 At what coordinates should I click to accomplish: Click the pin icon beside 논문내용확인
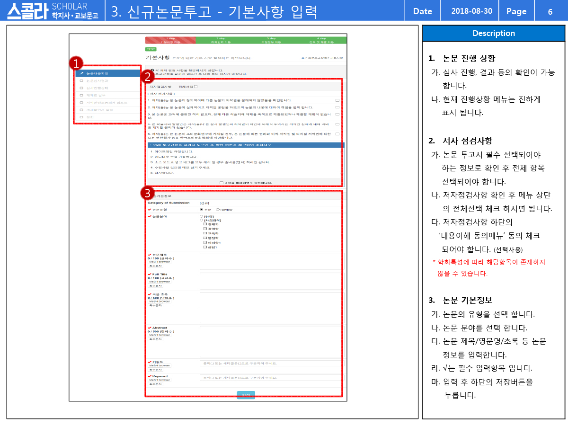(x=82, y=74)
